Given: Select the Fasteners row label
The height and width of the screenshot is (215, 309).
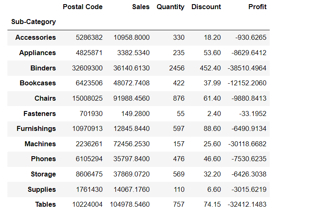Looking at the screenshot, I should tap(40, 114).
